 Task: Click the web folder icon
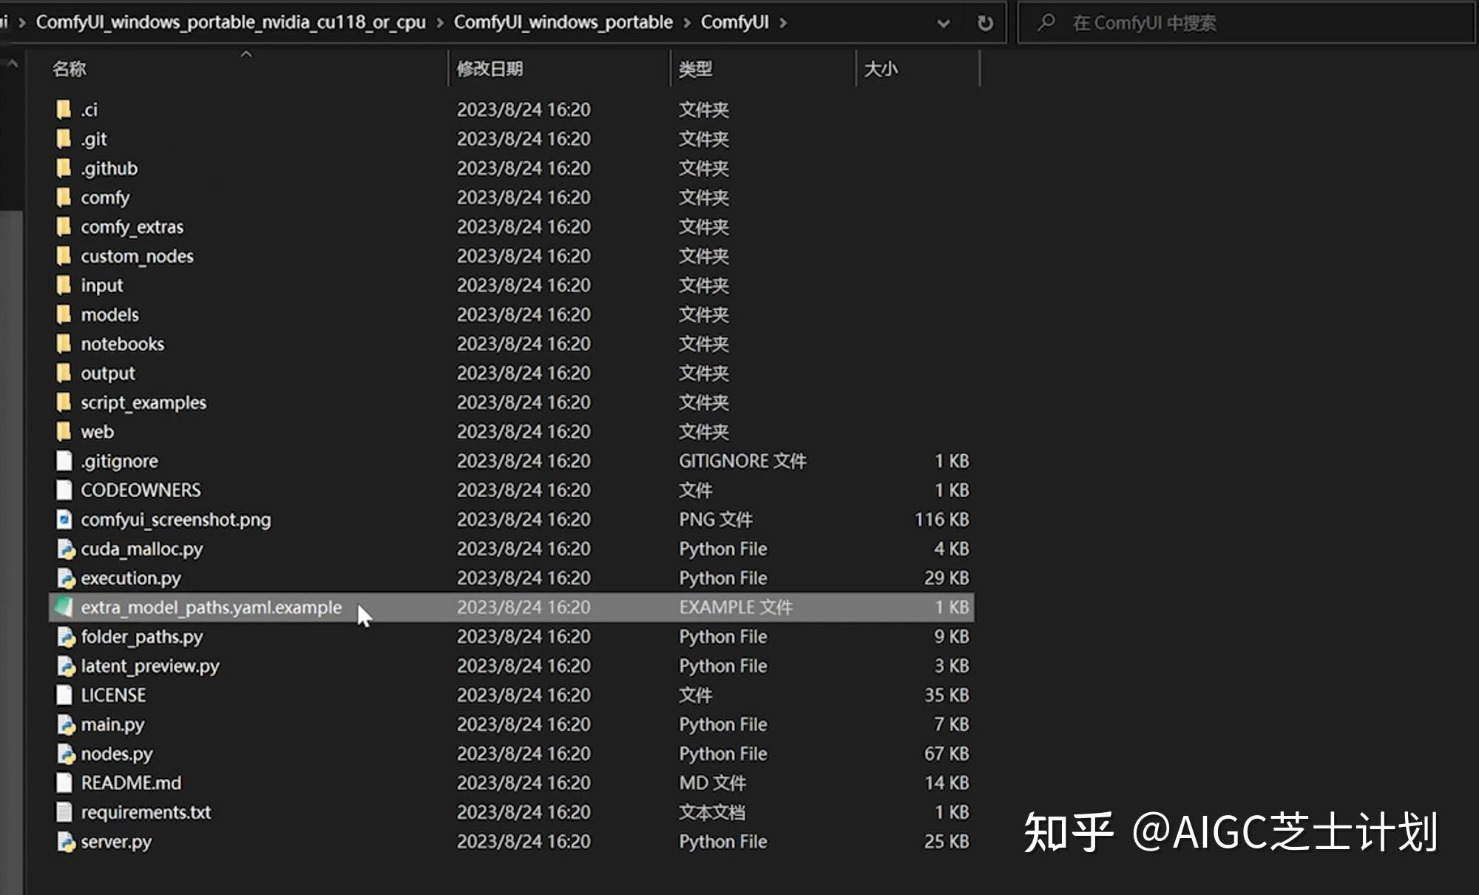click(x=64, y=432)
